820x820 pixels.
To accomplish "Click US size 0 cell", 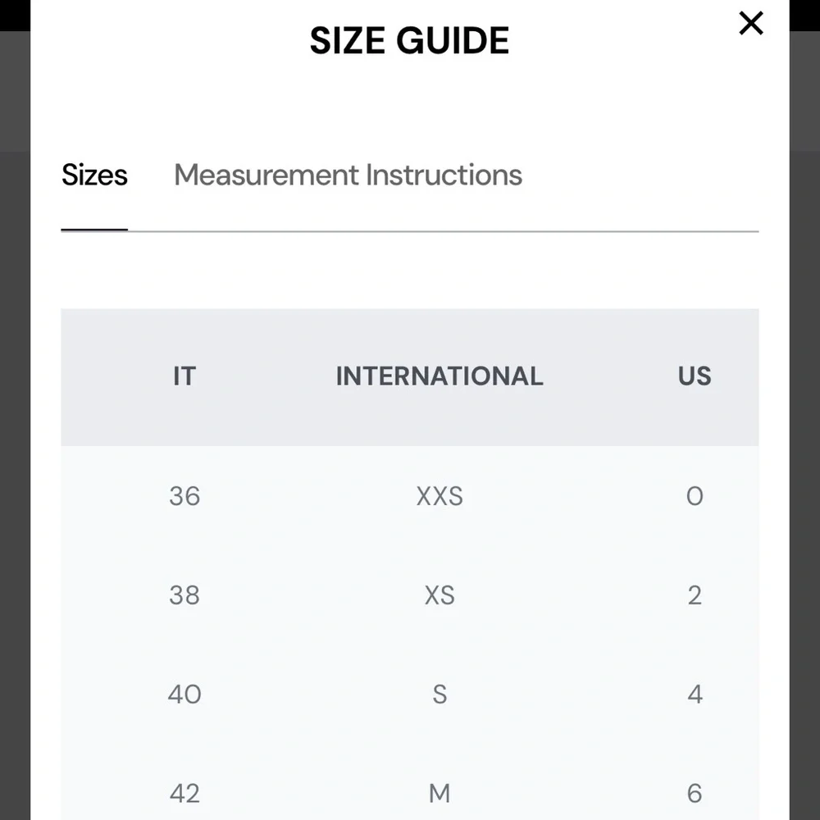I will point(695,496).
